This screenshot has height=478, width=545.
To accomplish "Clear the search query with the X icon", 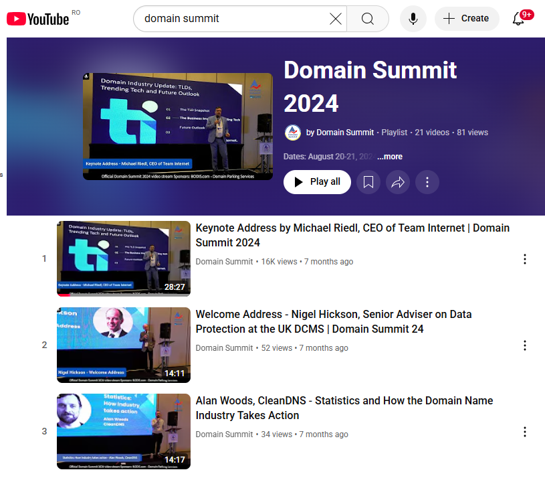I will click(x=336, y=19).
